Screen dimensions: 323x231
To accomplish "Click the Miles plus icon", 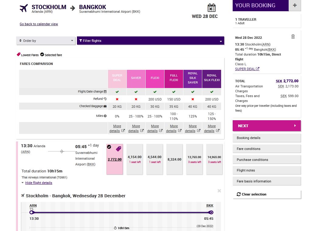I will tap(105, 116).
